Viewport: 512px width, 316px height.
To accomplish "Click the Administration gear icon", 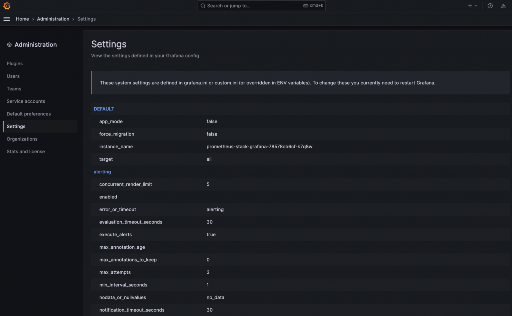I will (9, 45).
